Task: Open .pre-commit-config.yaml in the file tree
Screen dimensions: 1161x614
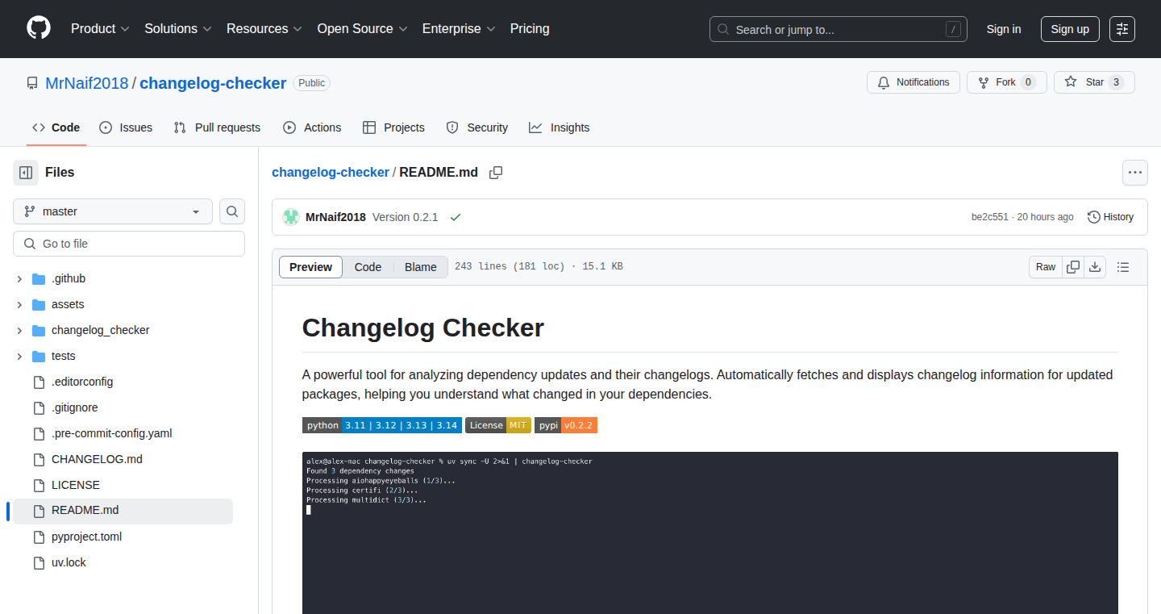Action: click(x=111, y=433)
